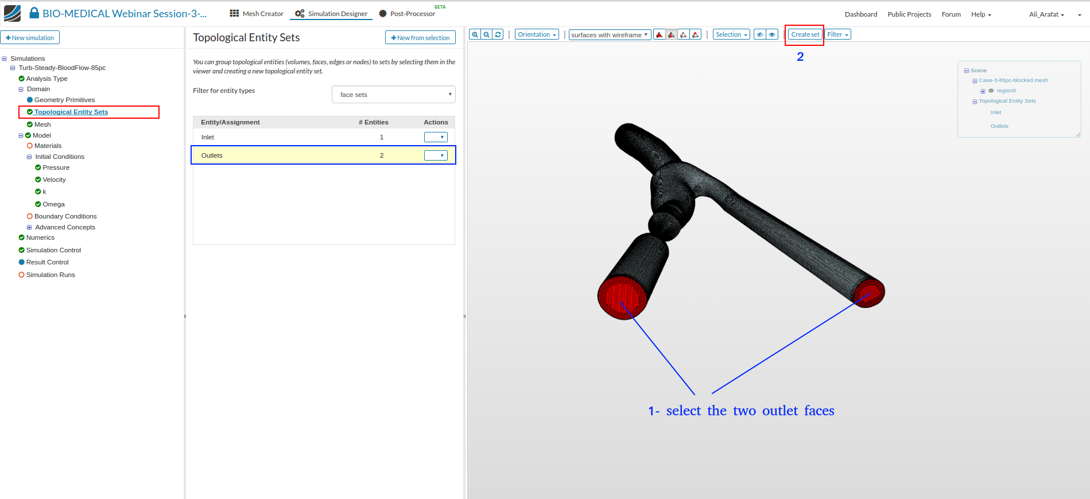Image resolution: width=1090 pixels, height=499 pixels.
Task: Hide selected entities with crossed-eye button
Action: [x=760, y=34]
